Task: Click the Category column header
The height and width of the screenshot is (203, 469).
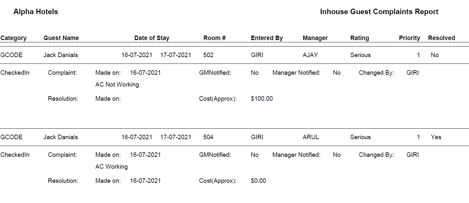Action: [13, 38]
